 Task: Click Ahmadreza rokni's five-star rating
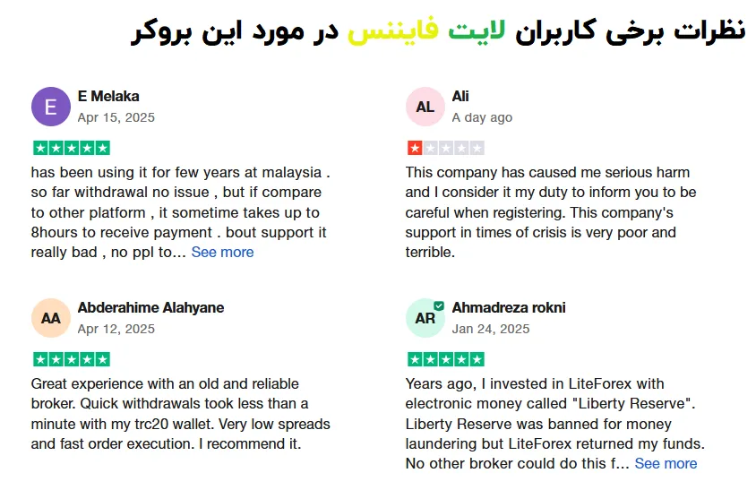pyautogui.click(x=445, y=359)
